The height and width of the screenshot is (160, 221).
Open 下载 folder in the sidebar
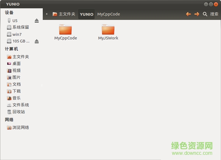[17, 91]
